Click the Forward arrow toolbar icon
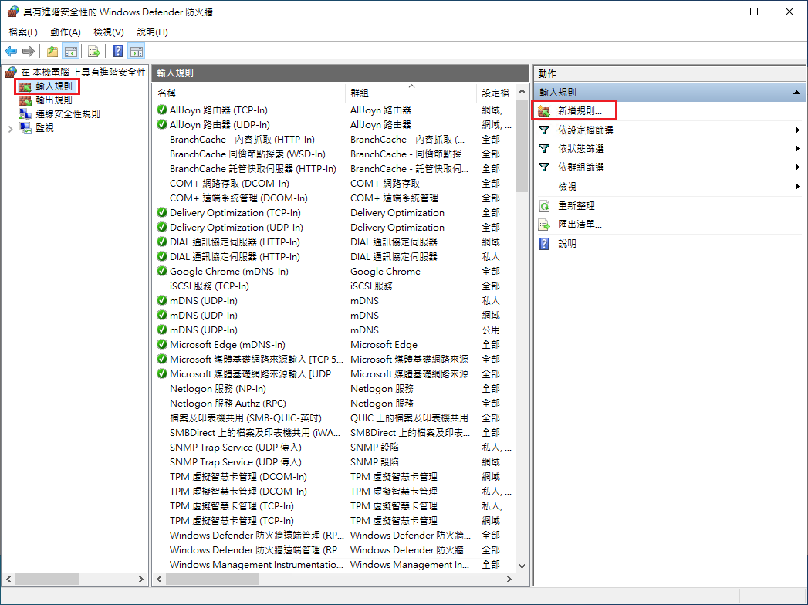 [29, 51]
